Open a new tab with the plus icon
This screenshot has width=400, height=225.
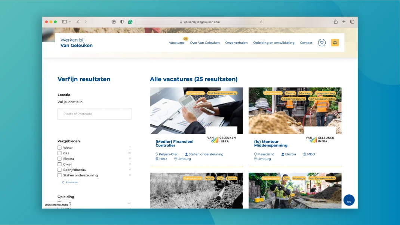click(x=344, y=22)
